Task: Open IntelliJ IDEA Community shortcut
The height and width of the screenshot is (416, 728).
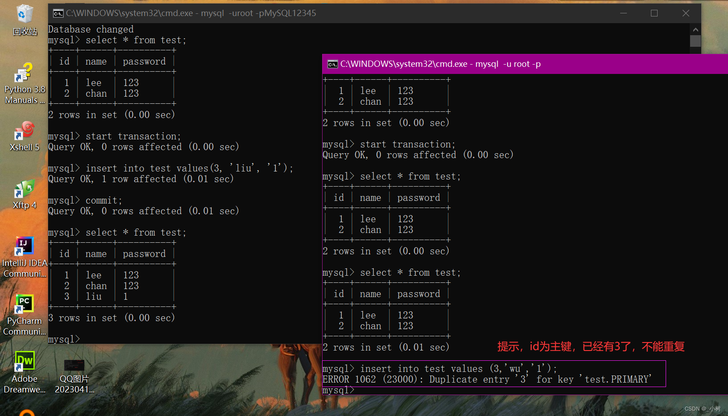Action: (25, 257)
